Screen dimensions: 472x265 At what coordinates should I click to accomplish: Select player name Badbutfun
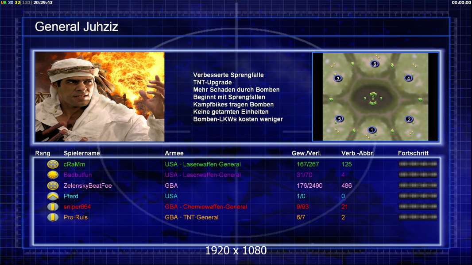point(77,174)
